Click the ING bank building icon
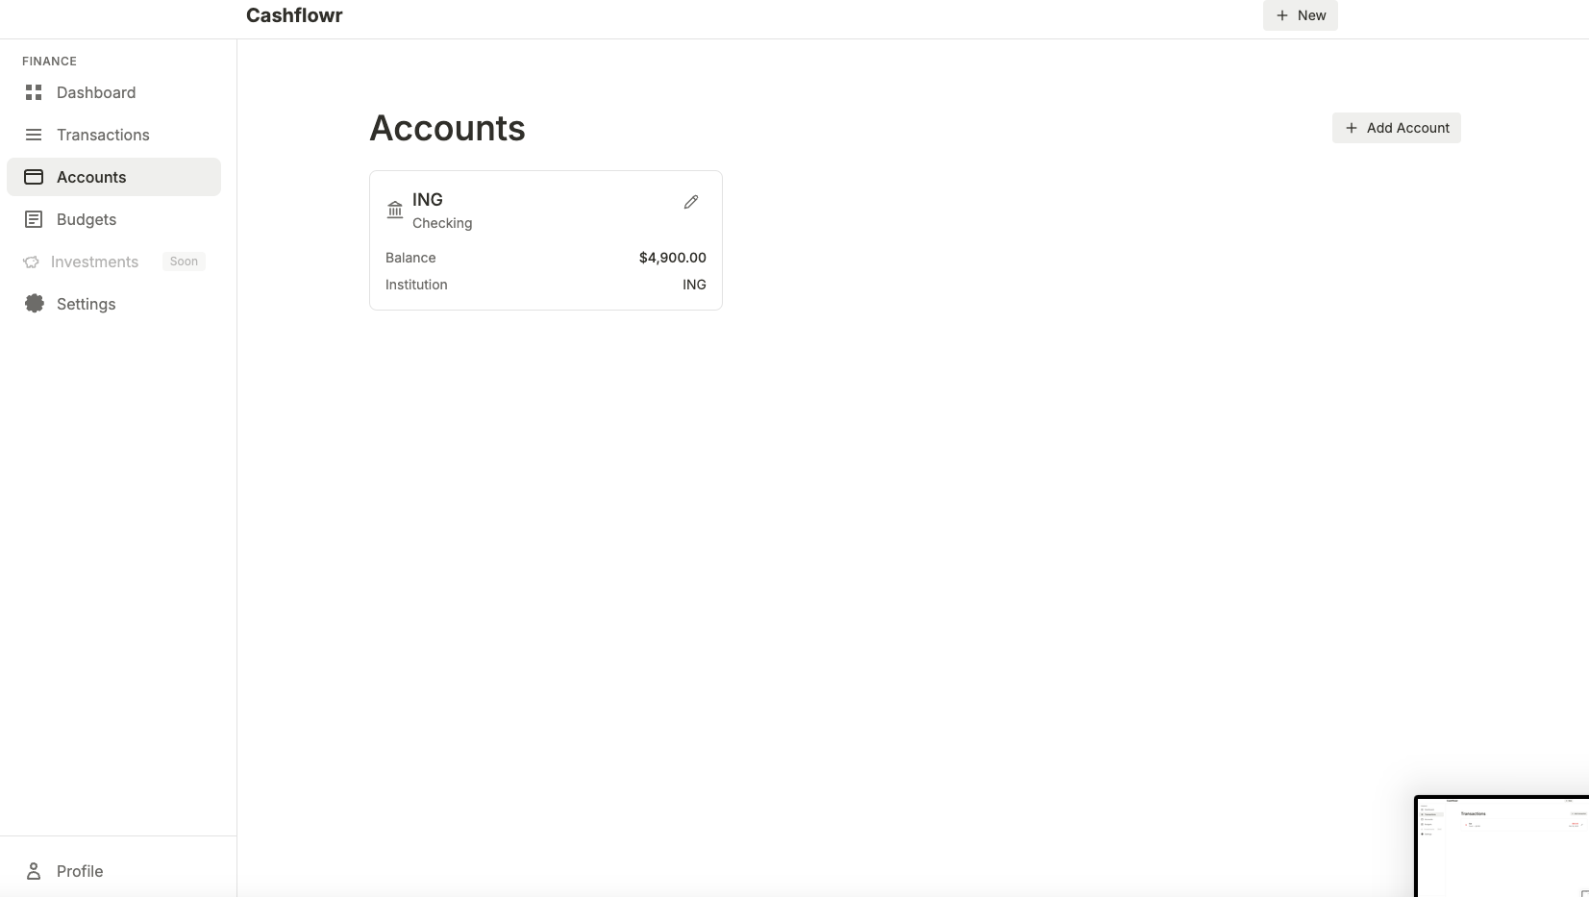Screen dimensions: 1589x897 (394, 210)
